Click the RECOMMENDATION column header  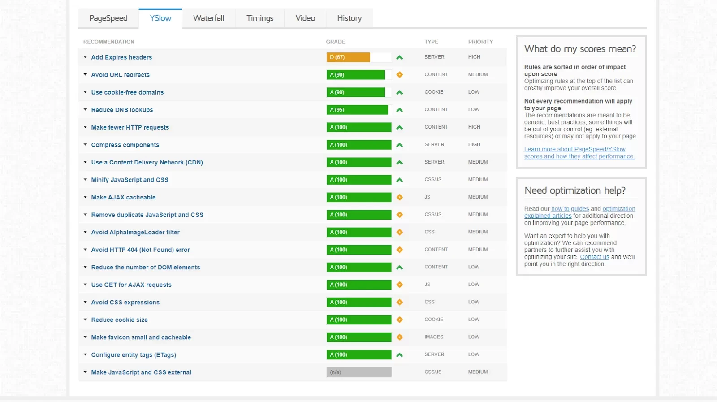109,42
